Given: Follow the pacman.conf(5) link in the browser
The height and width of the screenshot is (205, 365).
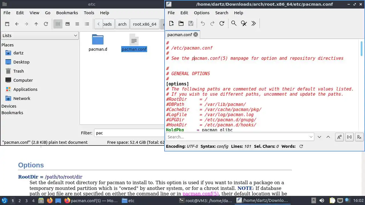Looking at the screenshot, I should point(200,194).
